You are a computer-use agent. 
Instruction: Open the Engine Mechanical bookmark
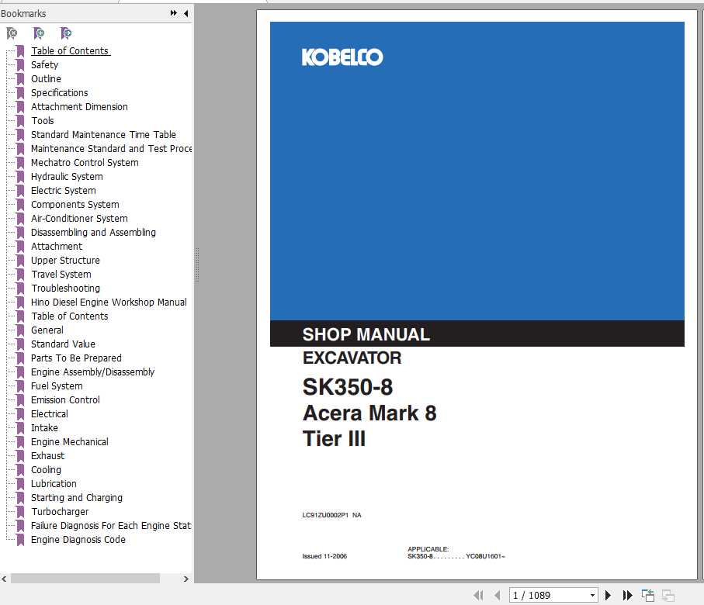click(70, 441)
